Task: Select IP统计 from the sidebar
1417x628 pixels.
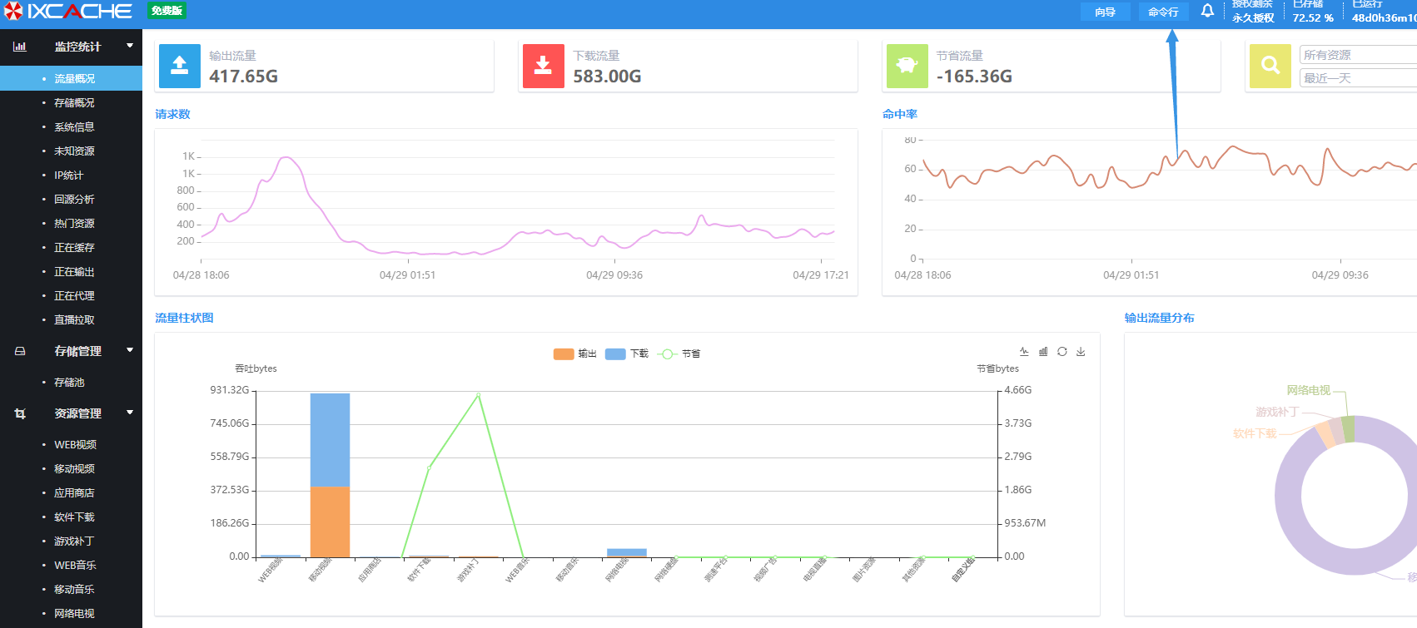Action: coord(68,176)
